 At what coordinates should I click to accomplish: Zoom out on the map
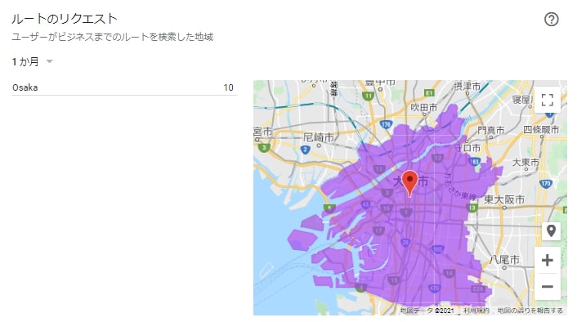click(x=548, y=286)
